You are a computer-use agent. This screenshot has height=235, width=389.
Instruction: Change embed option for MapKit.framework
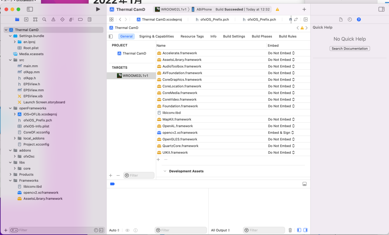pyautogui.click(x=281, y=119)
